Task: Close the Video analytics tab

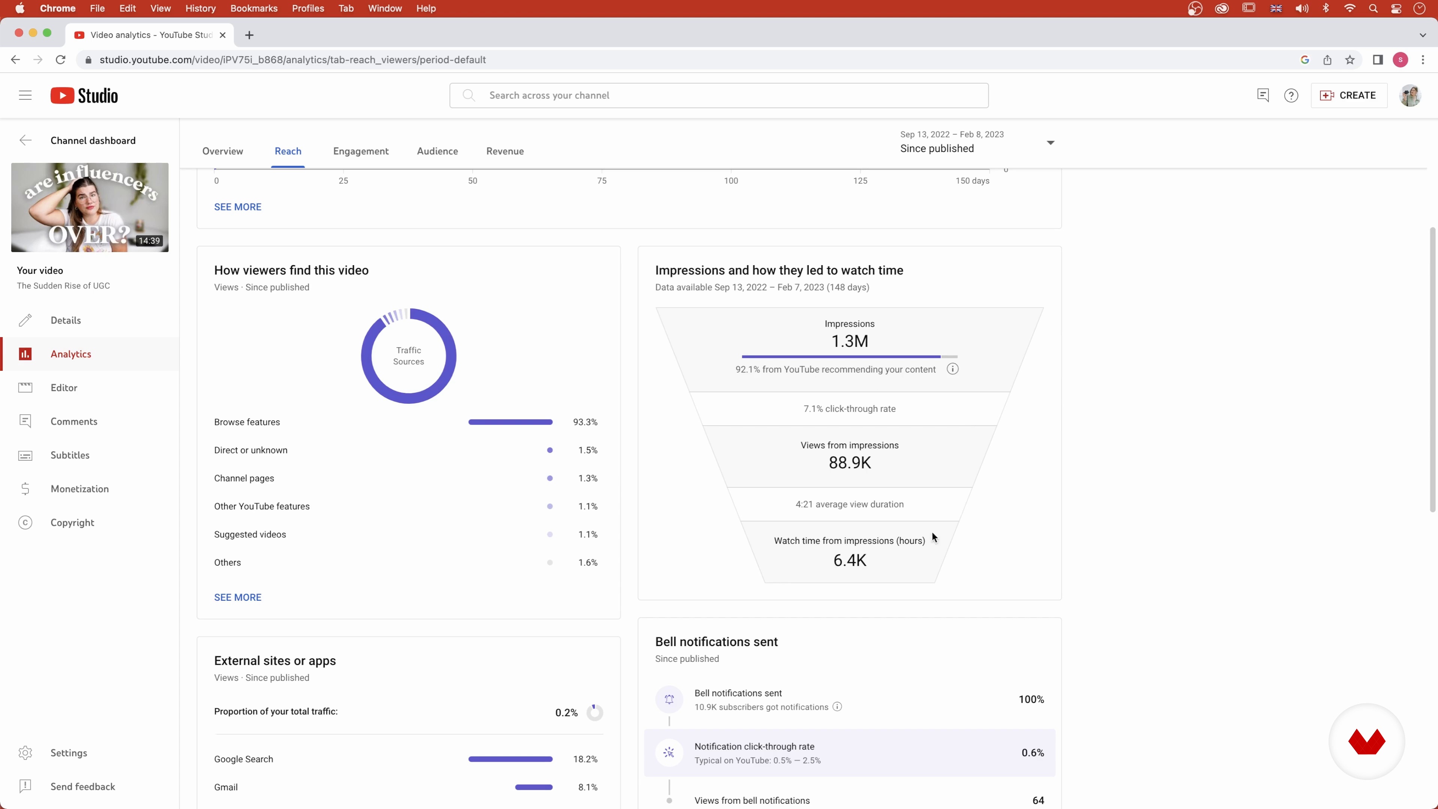Action: coord(223,35)
